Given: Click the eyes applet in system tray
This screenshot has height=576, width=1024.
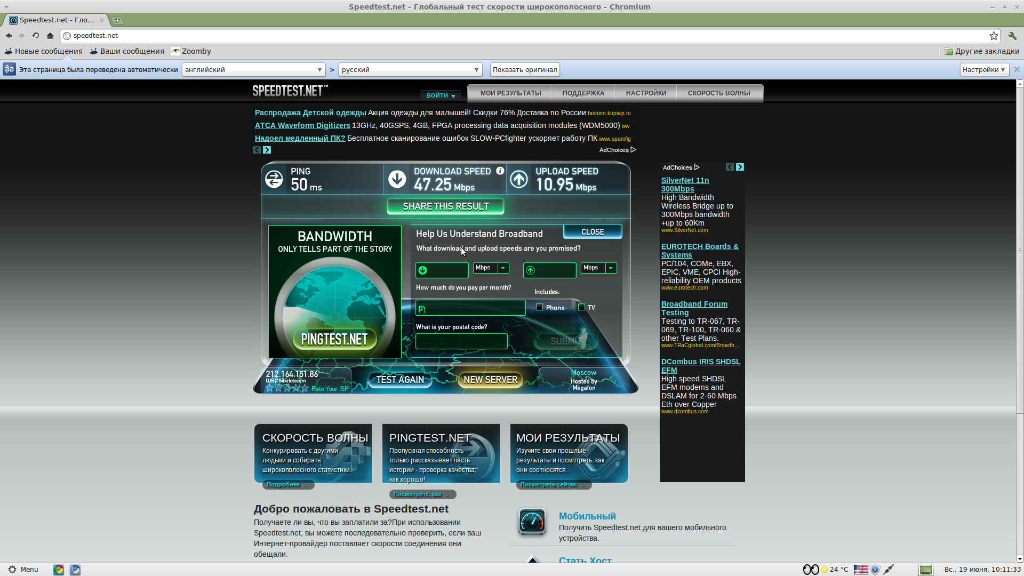Looking at the screenshot, I should [811, 570].
